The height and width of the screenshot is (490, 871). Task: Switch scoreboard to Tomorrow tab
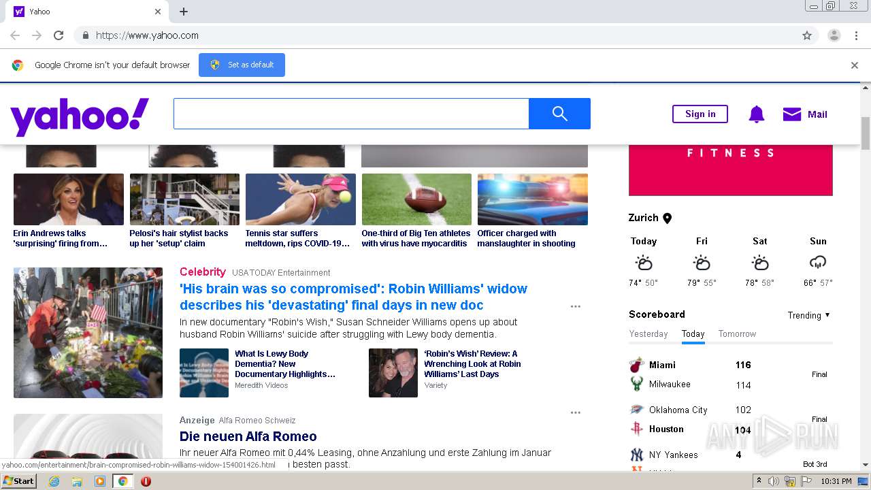tap(737, 333)
